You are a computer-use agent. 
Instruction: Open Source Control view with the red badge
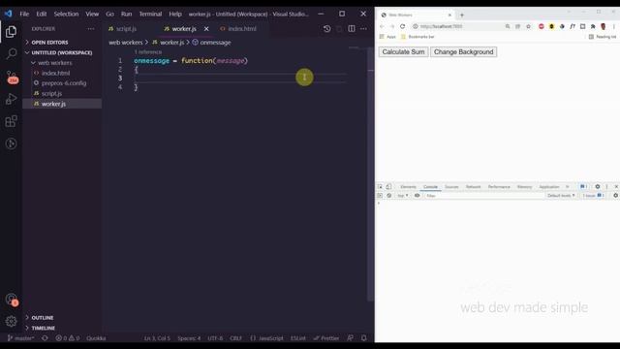pos(12,77)
